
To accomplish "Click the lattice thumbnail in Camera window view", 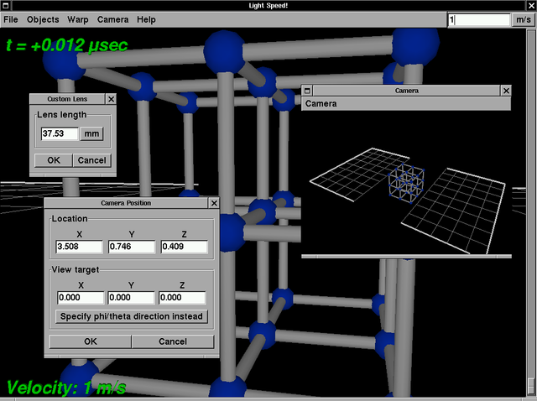I will click(406, 183).
